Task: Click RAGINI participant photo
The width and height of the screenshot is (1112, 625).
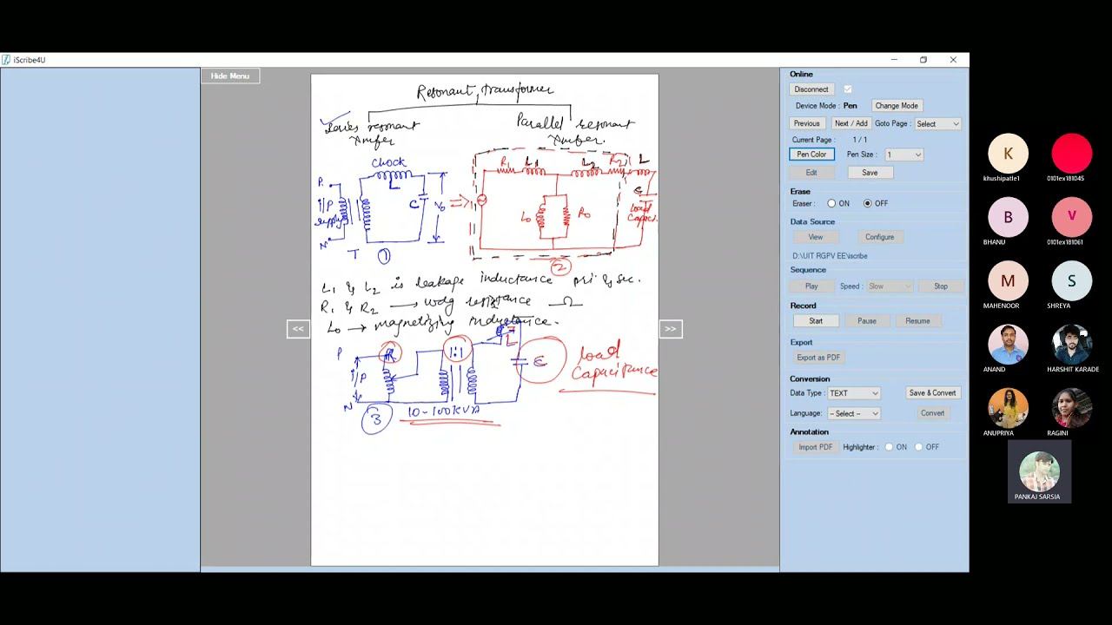Action: (1072, 408)
